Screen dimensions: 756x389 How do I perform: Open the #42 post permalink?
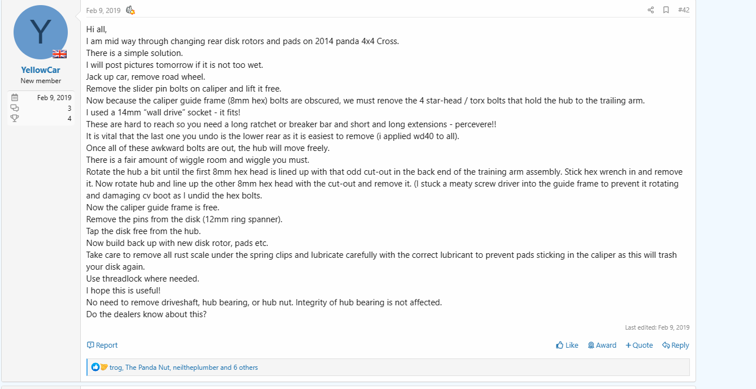pos(684,10)
